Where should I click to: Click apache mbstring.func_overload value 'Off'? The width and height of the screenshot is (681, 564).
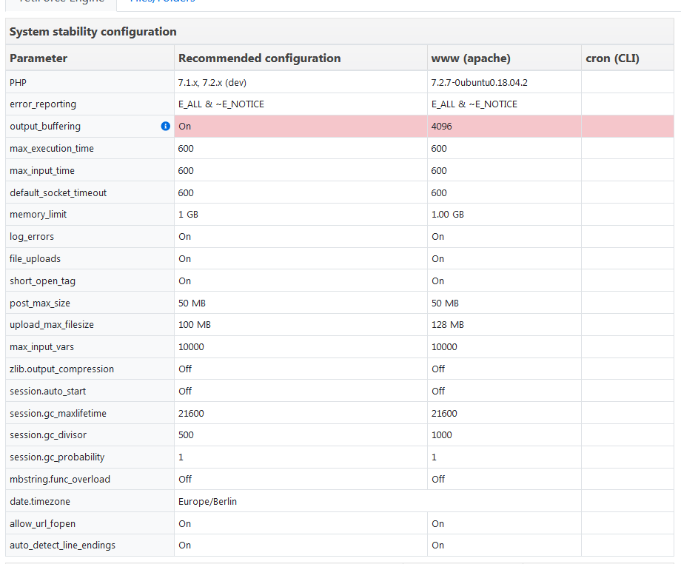point(438,480)
